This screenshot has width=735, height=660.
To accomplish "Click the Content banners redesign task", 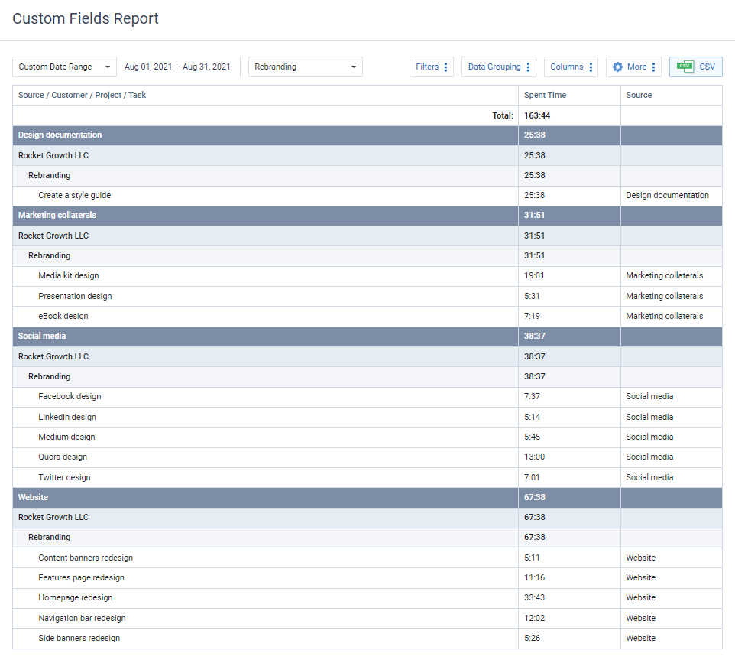I will coord(86,558).
